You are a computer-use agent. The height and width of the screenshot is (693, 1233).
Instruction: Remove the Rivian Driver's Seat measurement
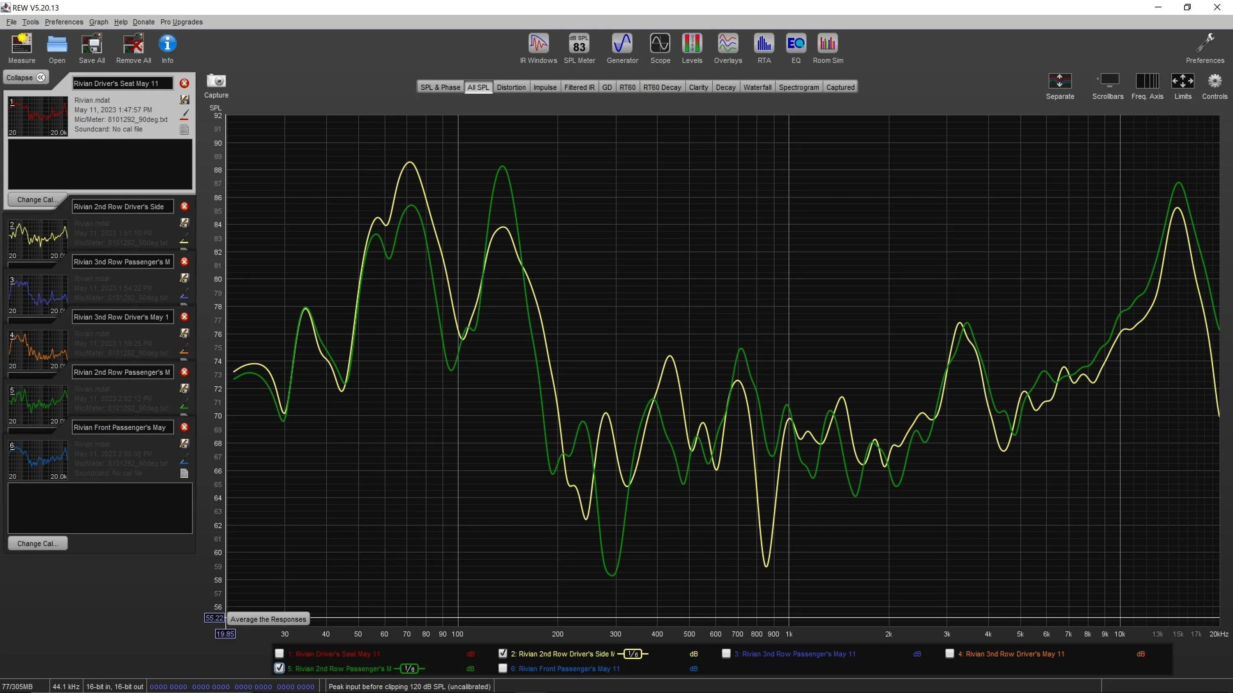(x=184, y=83)
